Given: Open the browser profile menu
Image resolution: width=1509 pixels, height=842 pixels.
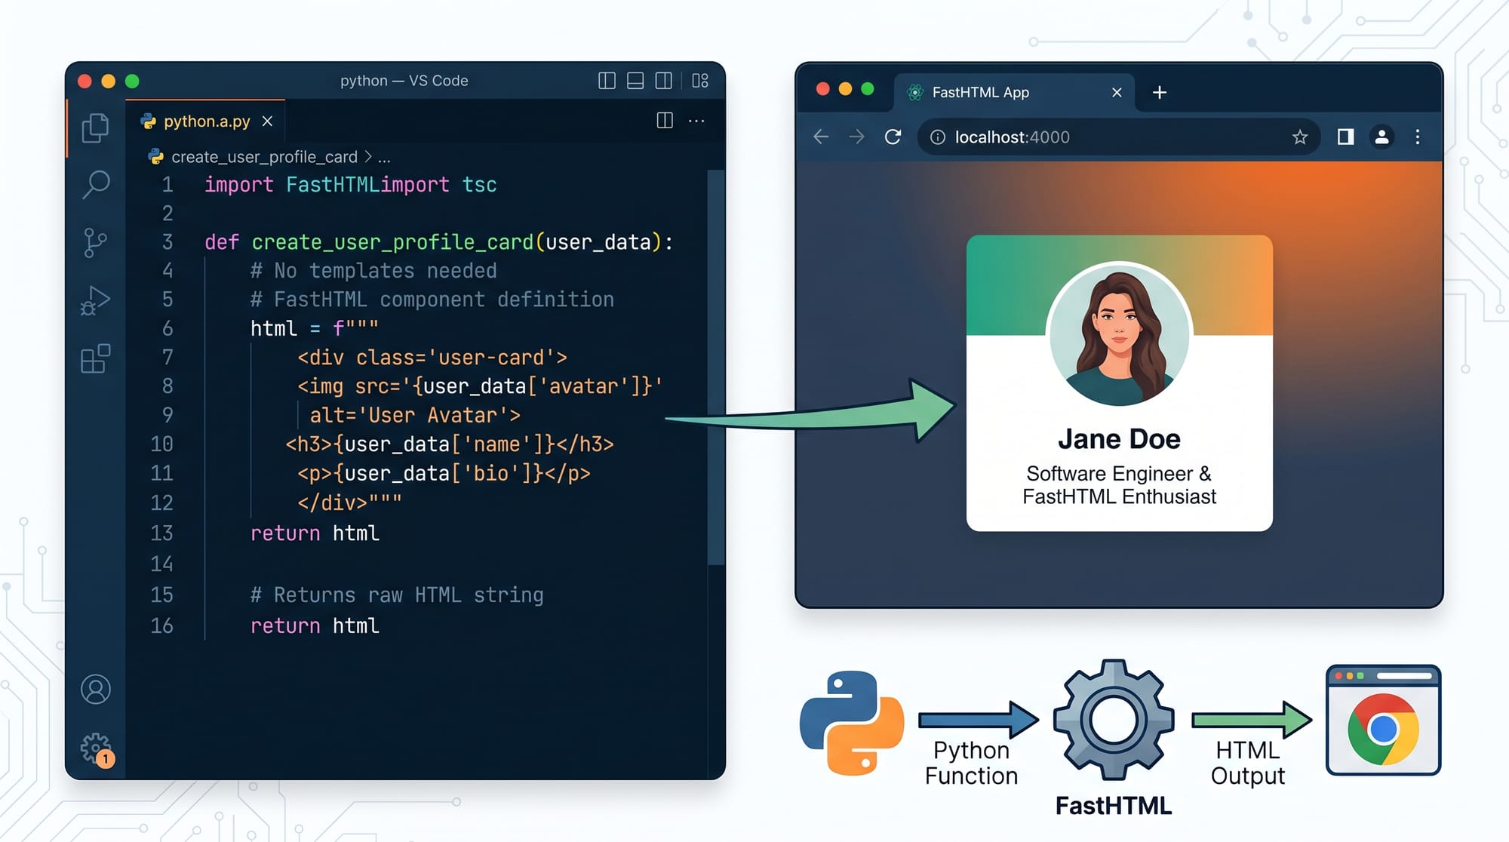Looking at the screenshot, I should tap(1381, 137).
